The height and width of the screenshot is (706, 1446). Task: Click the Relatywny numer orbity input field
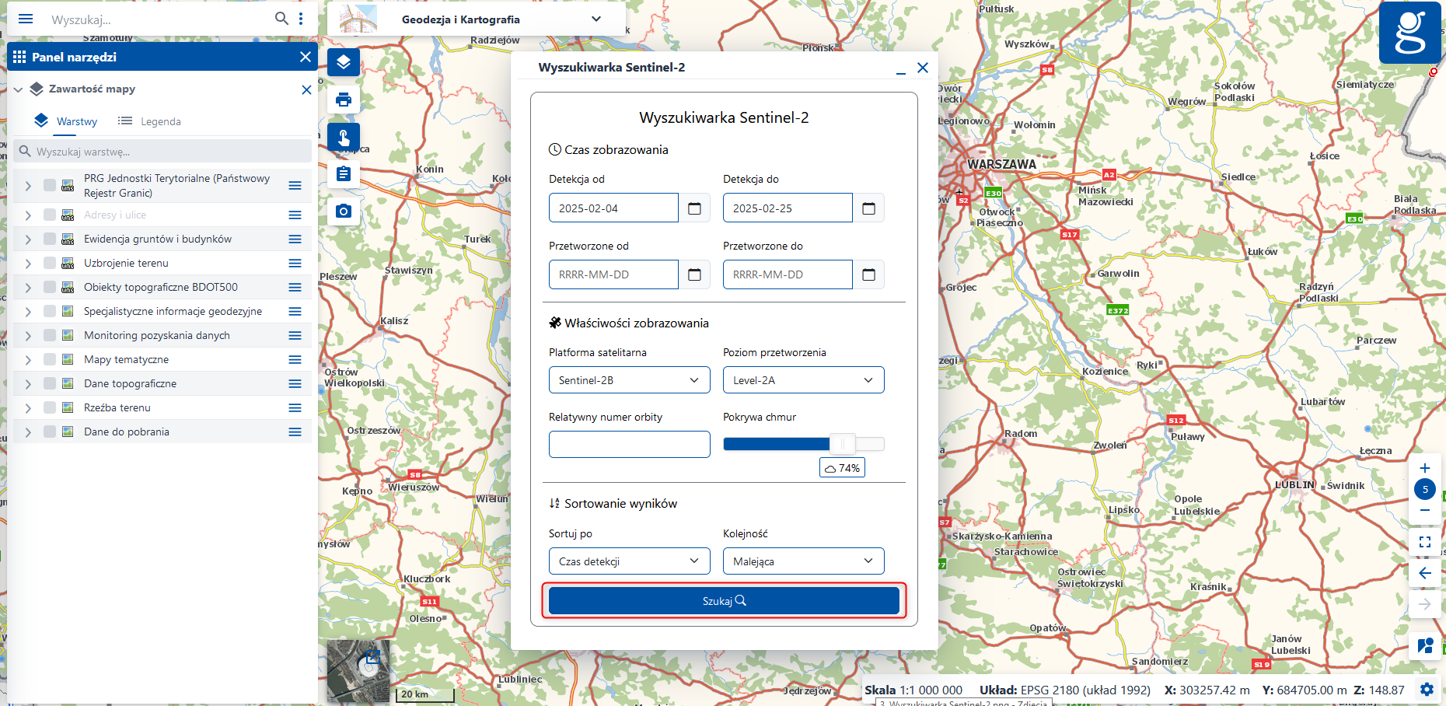(x=629, y=444)
